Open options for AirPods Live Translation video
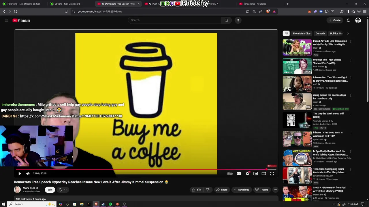 coord(351,41)
